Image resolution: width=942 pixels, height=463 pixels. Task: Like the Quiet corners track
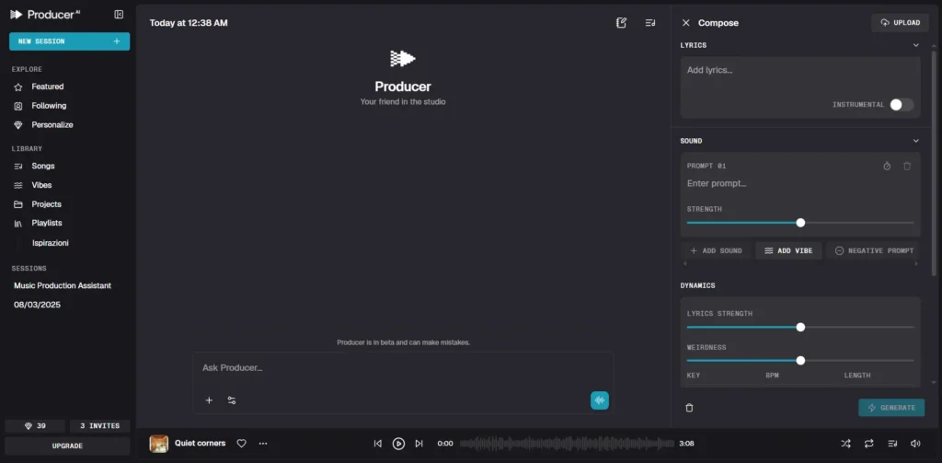[x=242, y=444]
